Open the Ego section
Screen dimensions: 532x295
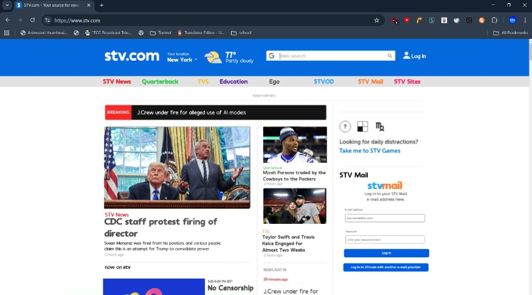pyautogui.click(x=274, y=82)
